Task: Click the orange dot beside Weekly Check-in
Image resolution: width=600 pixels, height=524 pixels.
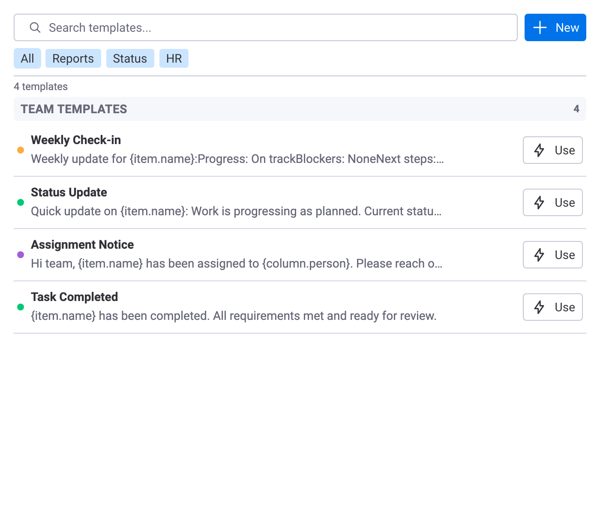Action: [20, 150]
